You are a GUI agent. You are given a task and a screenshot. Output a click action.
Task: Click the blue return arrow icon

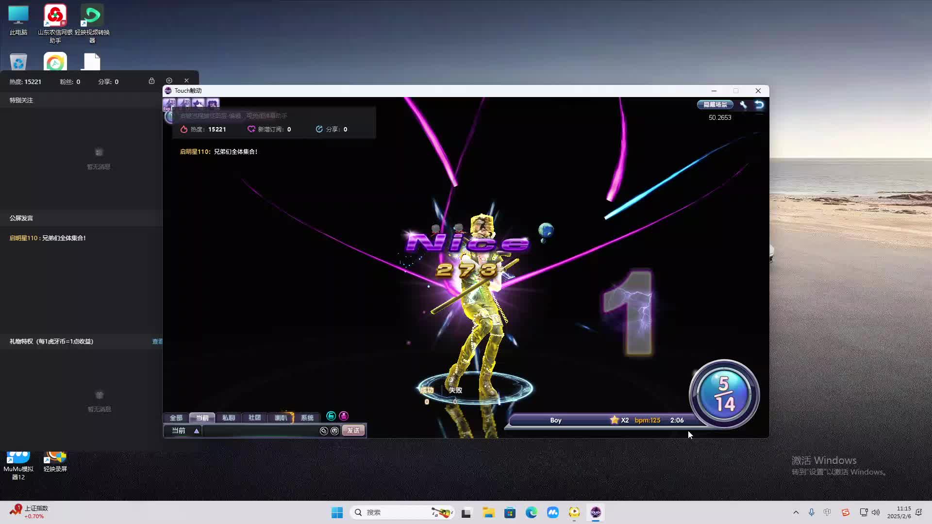[759, 104]
